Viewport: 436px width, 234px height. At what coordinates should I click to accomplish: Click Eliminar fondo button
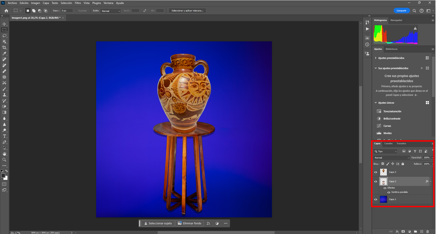(190, 223)
